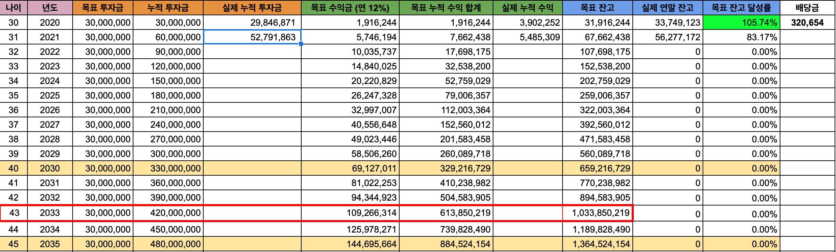Select the 770,238,982 balance cell

click(598, 183)
